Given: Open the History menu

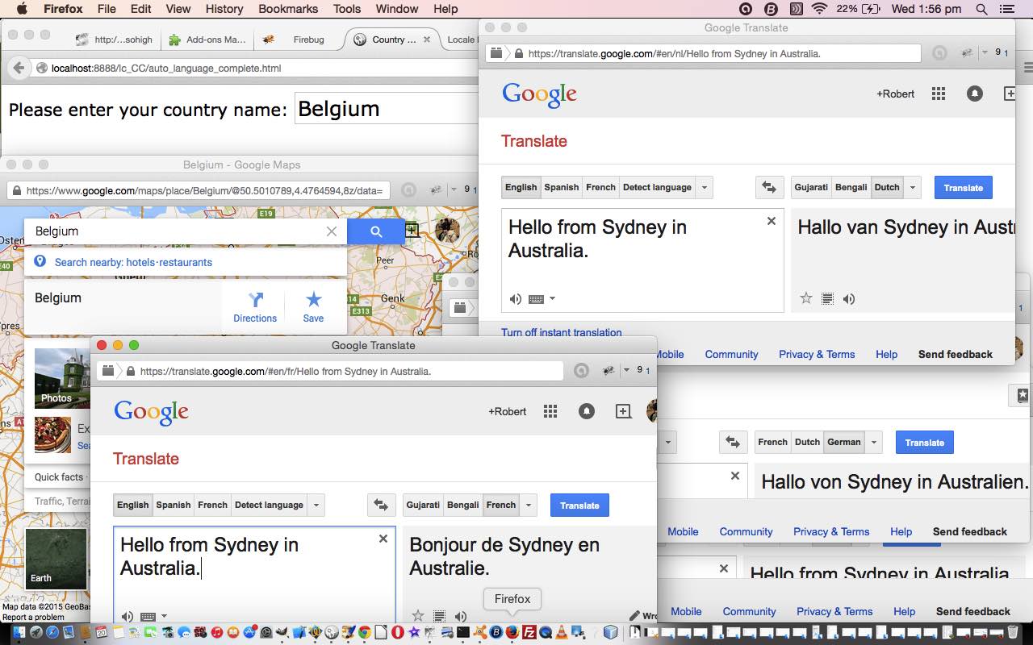Looking at the screenshot, I should coord(224,9).
